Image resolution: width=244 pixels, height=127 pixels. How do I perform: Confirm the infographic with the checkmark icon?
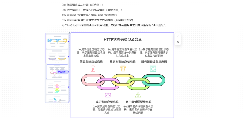[178, 36]
